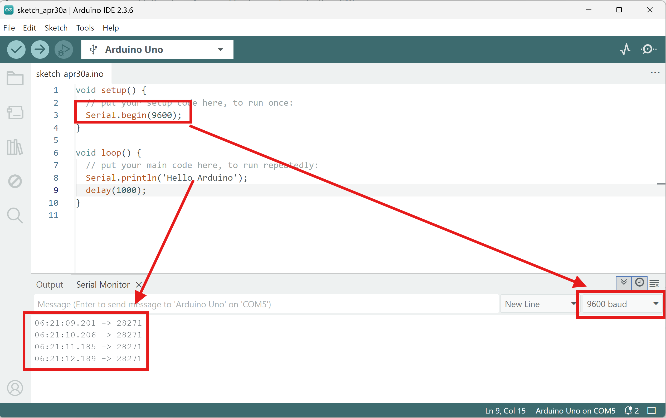Image resolution: width=666 pixels, height=418 pixels.
Task: Toggle autoscroll in the Serial Monitor
Action: point(624,283)
